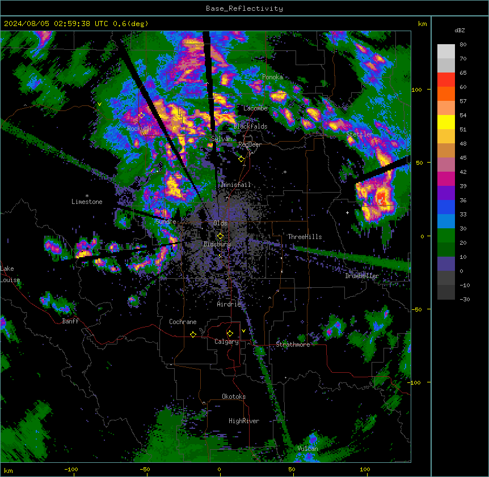The width and height of the screenshot is (489, 477).
Task: Click the km label beside the timestamp row
Action: point(423,24)
